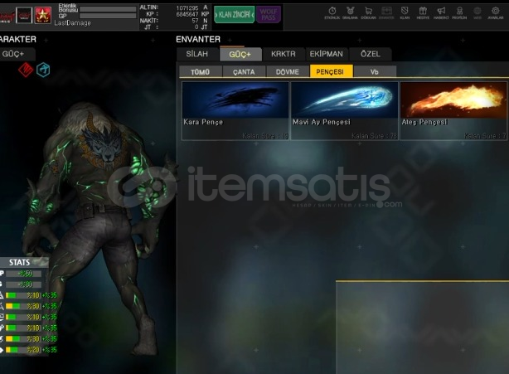Switch to the KRKTR inventory tab
Screen dimensions: 509x374
(284, 54)
